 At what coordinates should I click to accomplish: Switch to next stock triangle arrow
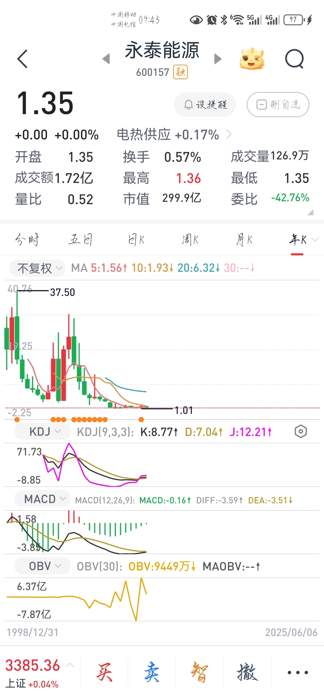pos(218,59)
